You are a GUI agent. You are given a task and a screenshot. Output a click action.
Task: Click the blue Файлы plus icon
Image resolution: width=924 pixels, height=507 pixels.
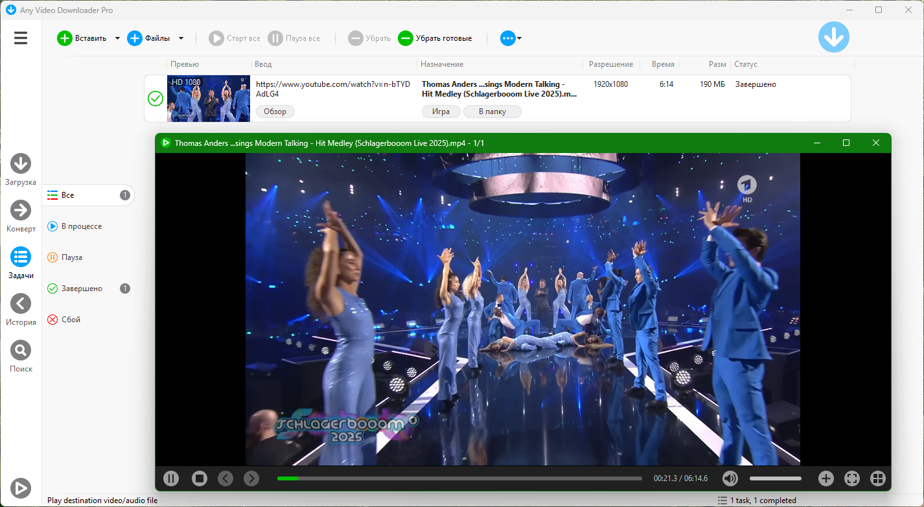(x=134, y=38)
